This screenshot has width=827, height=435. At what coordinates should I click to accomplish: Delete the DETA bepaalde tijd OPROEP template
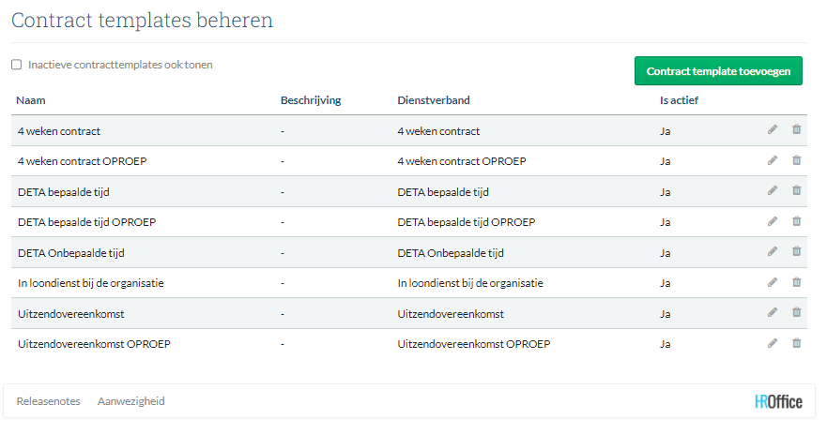tap(796, 221)
